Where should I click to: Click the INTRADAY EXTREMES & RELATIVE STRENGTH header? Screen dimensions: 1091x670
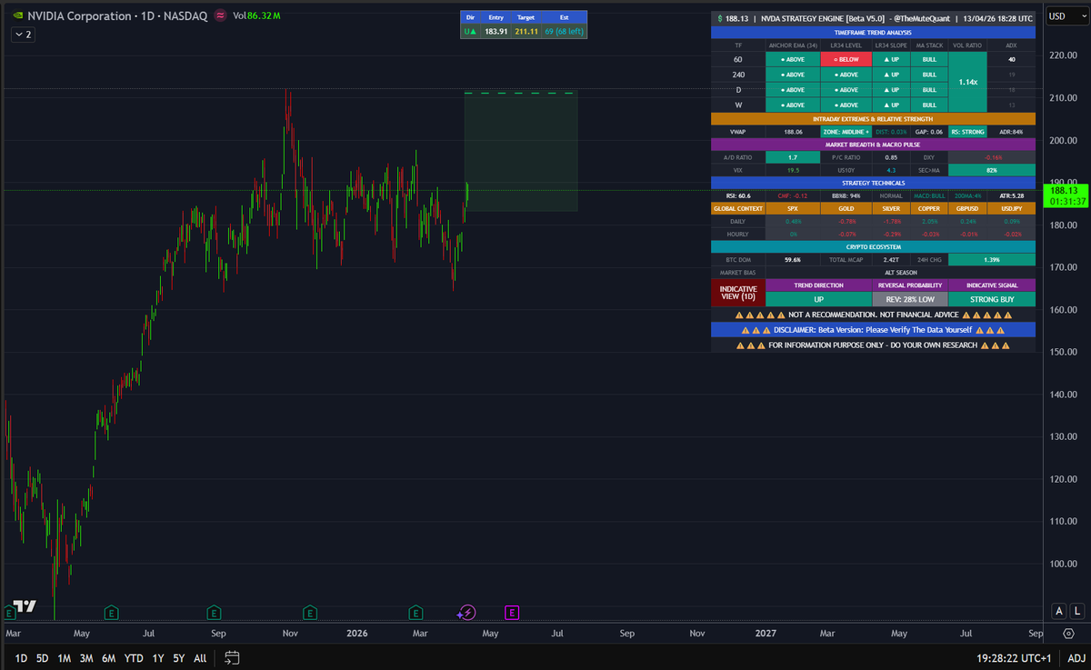point(873,118)
